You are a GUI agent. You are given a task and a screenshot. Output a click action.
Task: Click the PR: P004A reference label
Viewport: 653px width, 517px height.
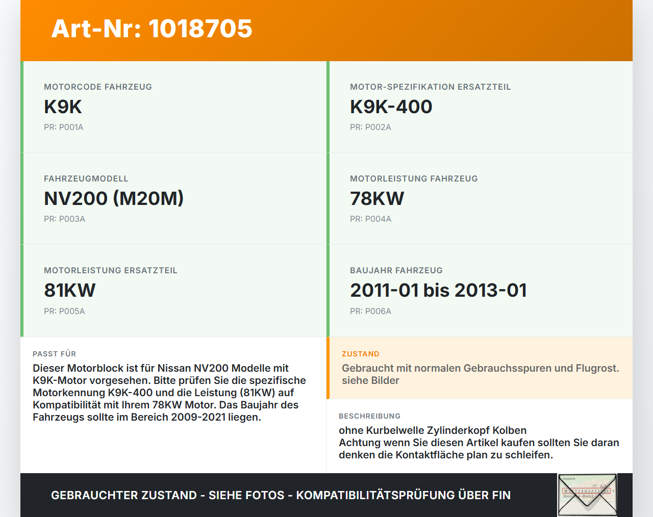click(371, 219)
